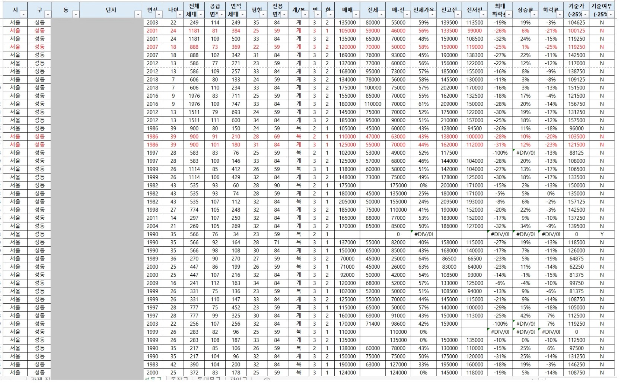The image size is (624, 383).
Task: Open the 나이 column filter arrow
Action: (x=180, y=15)
